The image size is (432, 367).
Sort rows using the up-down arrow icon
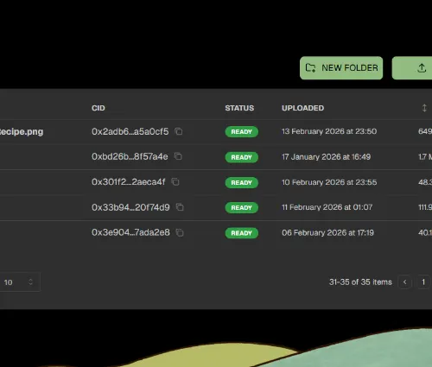pyautogui.click(x=424, y=108)
